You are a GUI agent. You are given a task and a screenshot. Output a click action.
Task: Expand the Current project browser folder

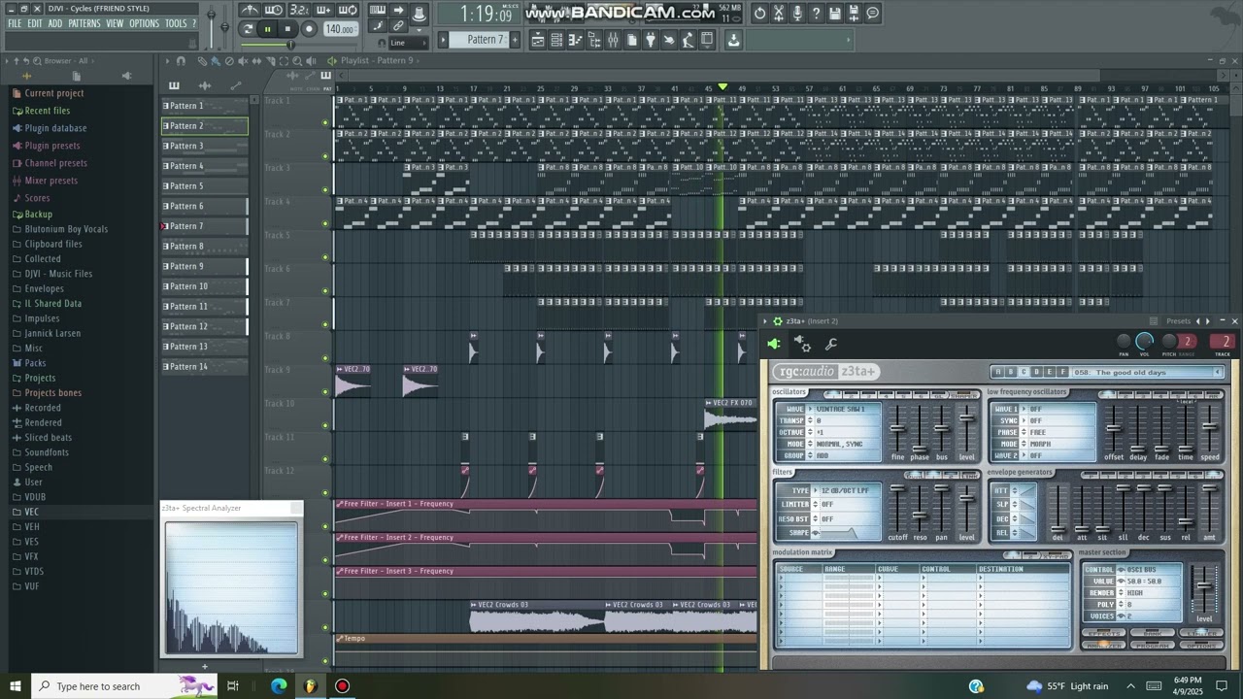pyautogui.click(x=54, y=93)
